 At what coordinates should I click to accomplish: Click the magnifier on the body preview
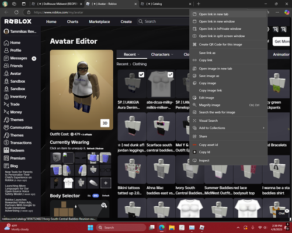[104, 205]
